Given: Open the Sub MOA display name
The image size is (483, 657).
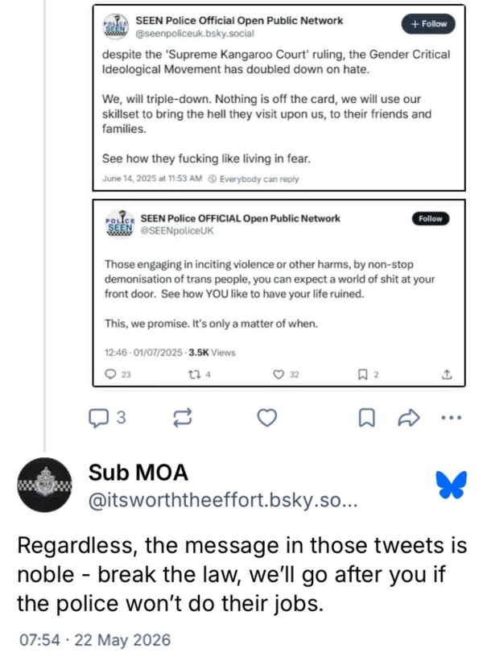Looking at the screenshot, I should click(x=138, y=473).
